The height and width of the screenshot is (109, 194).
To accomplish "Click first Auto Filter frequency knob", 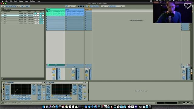I will 34,88.
